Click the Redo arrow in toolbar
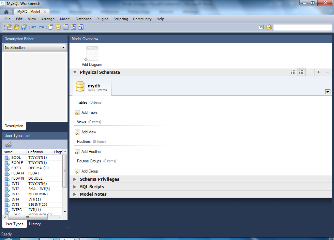The image size is (334, 240). (x=41, y=27)
